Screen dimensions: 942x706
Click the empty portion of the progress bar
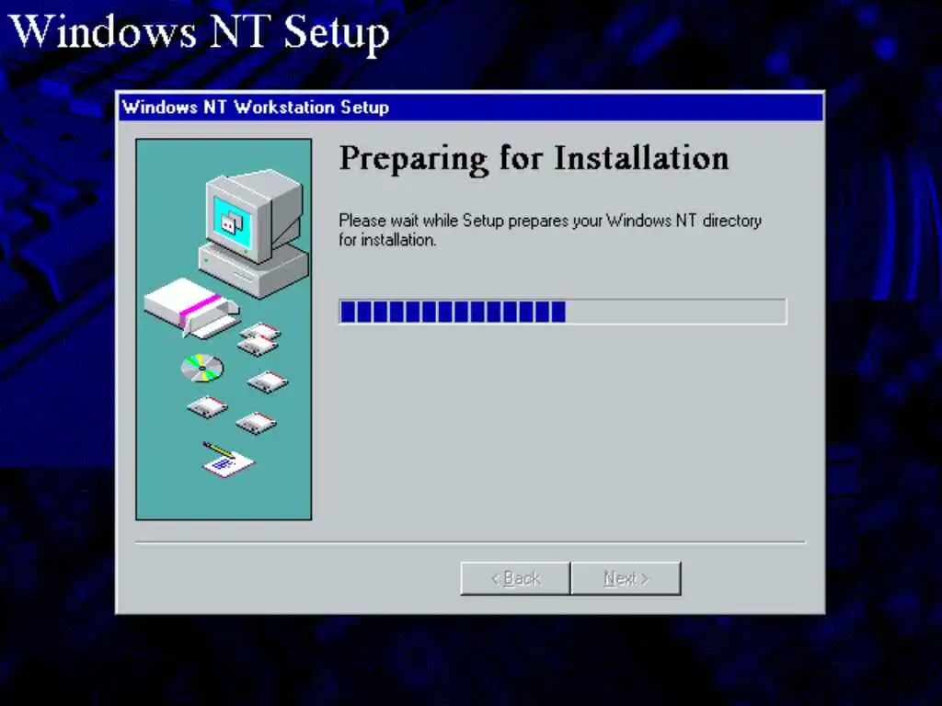(675, 312)
